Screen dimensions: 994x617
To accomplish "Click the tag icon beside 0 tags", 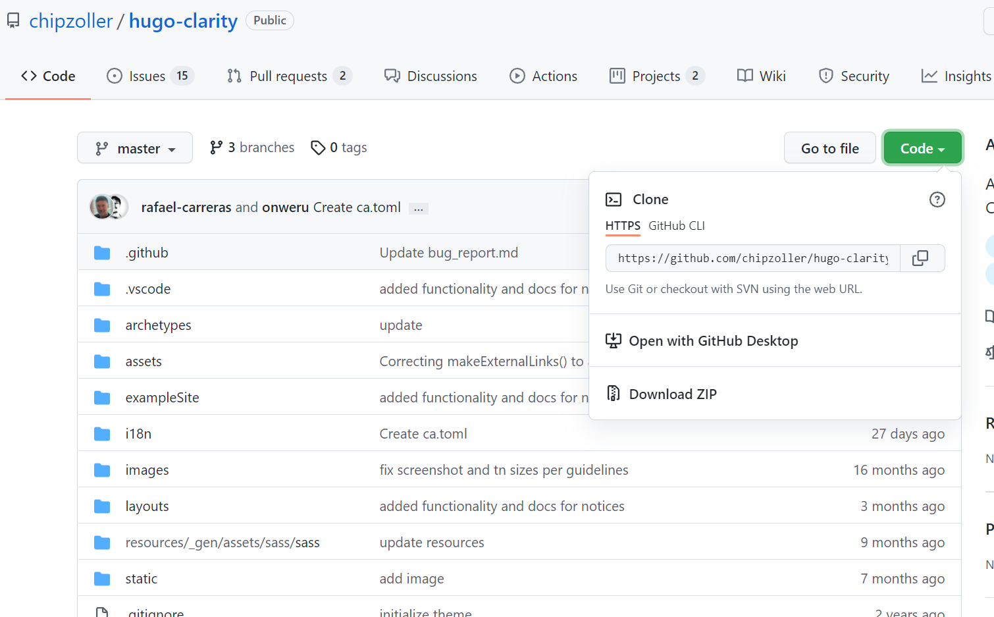I will [x=318, y=148].
